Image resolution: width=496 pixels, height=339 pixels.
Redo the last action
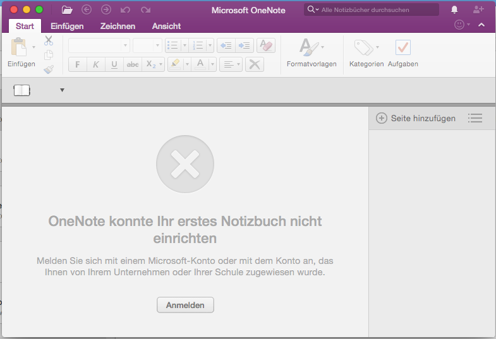(145, 10)
